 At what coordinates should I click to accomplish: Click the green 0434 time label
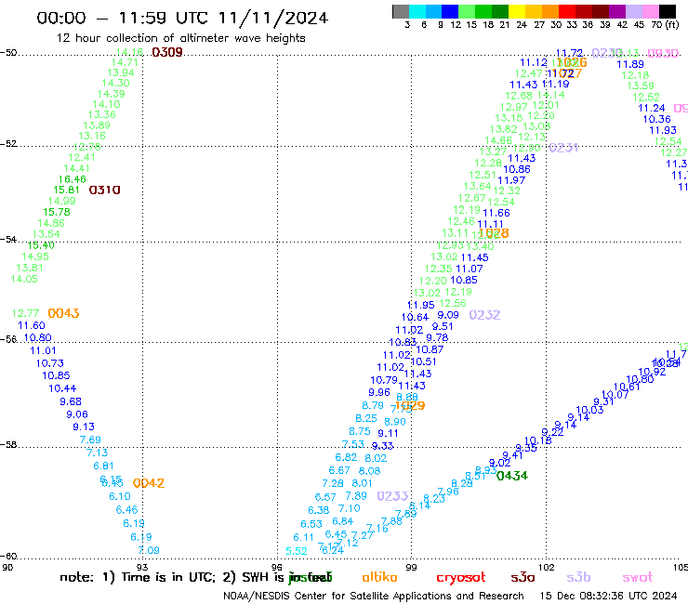pos(512,476)
